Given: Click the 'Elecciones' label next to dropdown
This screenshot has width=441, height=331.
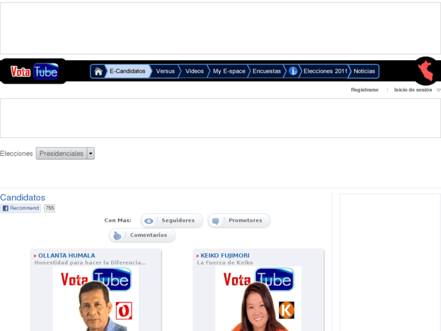Looking at the screenshot, I should pos(16,154).
